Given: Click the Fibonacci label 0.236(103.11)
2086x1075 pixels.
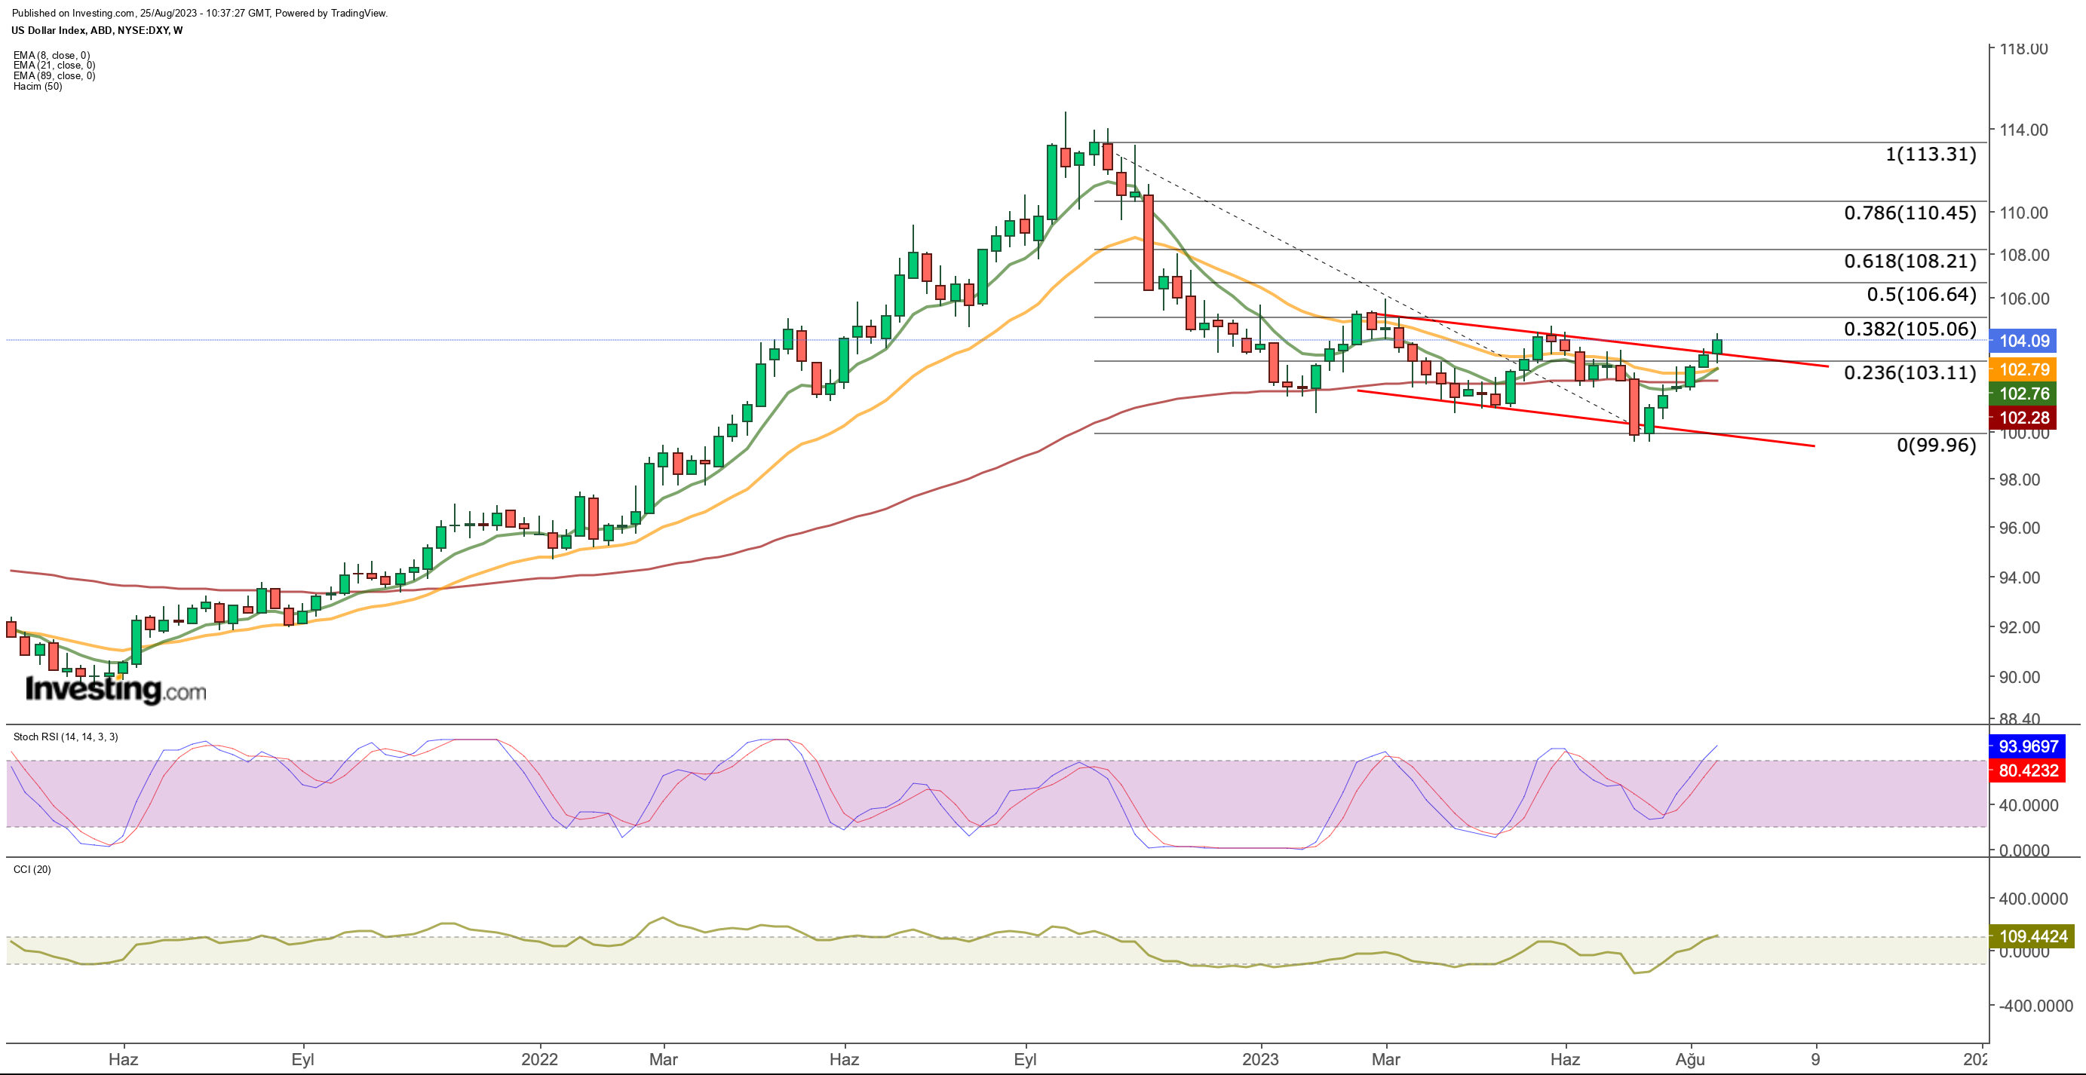Looking at the screenshot, I should pyautogui.click(x=1910, y=372).
